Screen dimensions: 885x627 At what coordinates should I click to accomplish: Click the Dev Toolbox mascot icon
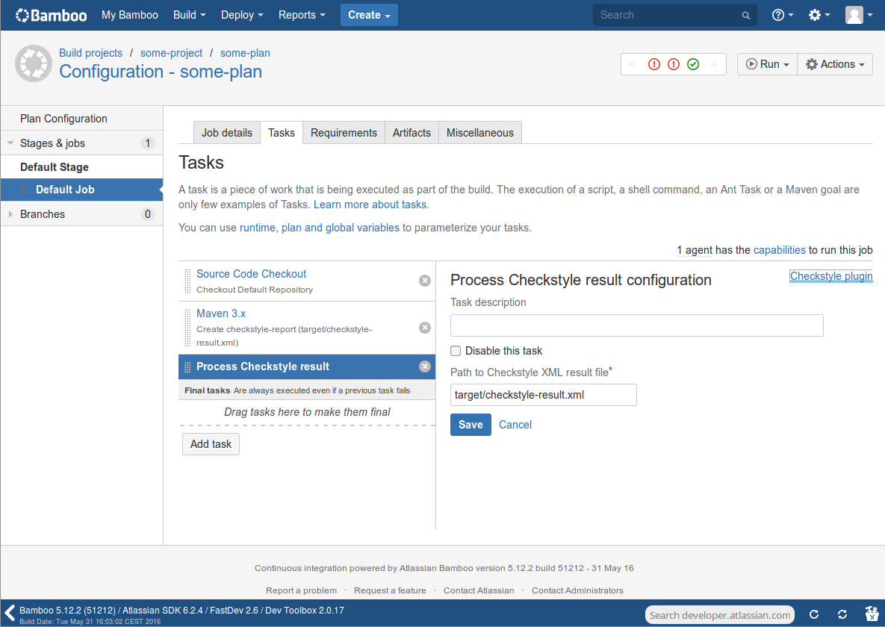(872, 614)
